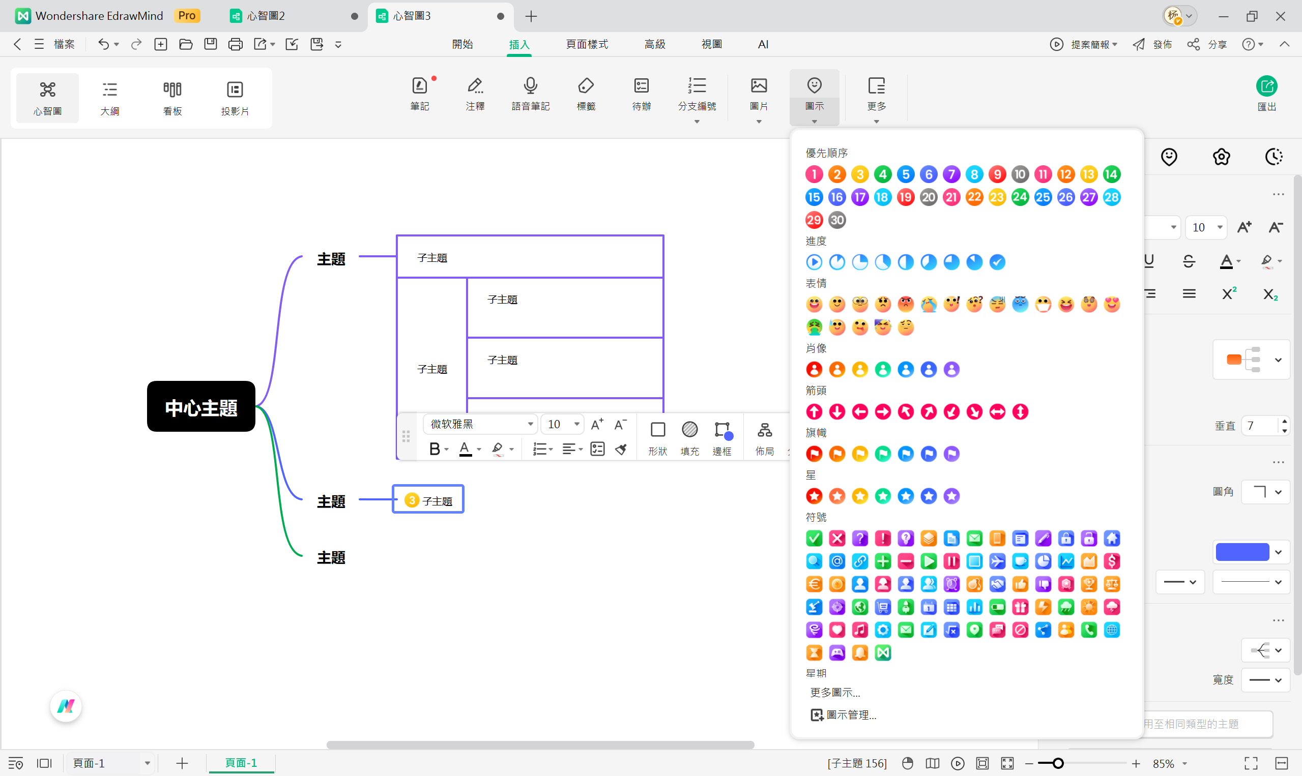Click the format painter in floating toolbar
1302x776 pixels.
click(621, 449)
